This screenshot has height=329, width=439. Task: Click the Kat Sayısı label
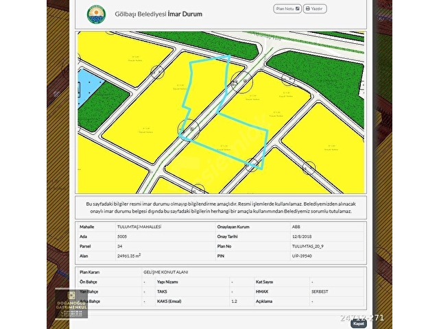264,282
